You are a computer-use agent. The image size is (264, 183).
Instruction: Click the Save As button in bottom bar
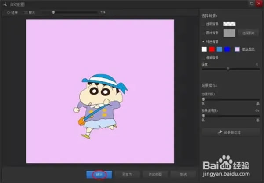pyautogui.click(x=127, y=174)
